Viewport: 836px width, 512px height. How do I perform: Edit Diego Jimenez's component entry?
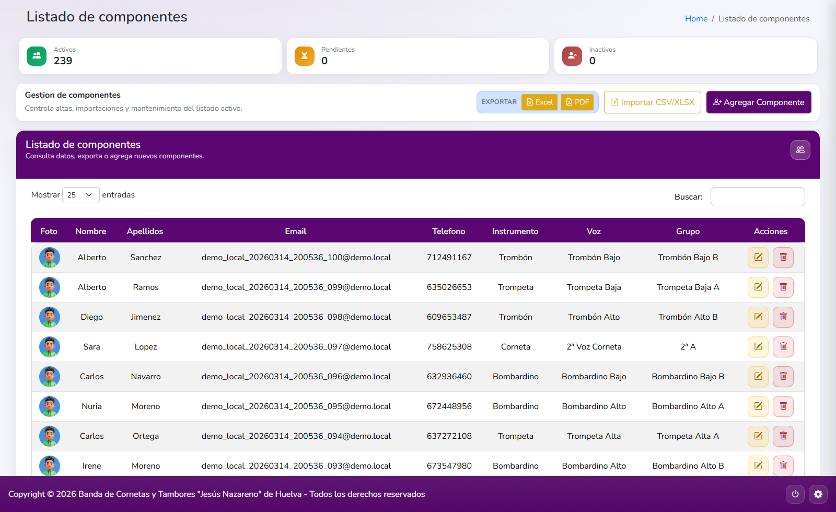point(758,317)
